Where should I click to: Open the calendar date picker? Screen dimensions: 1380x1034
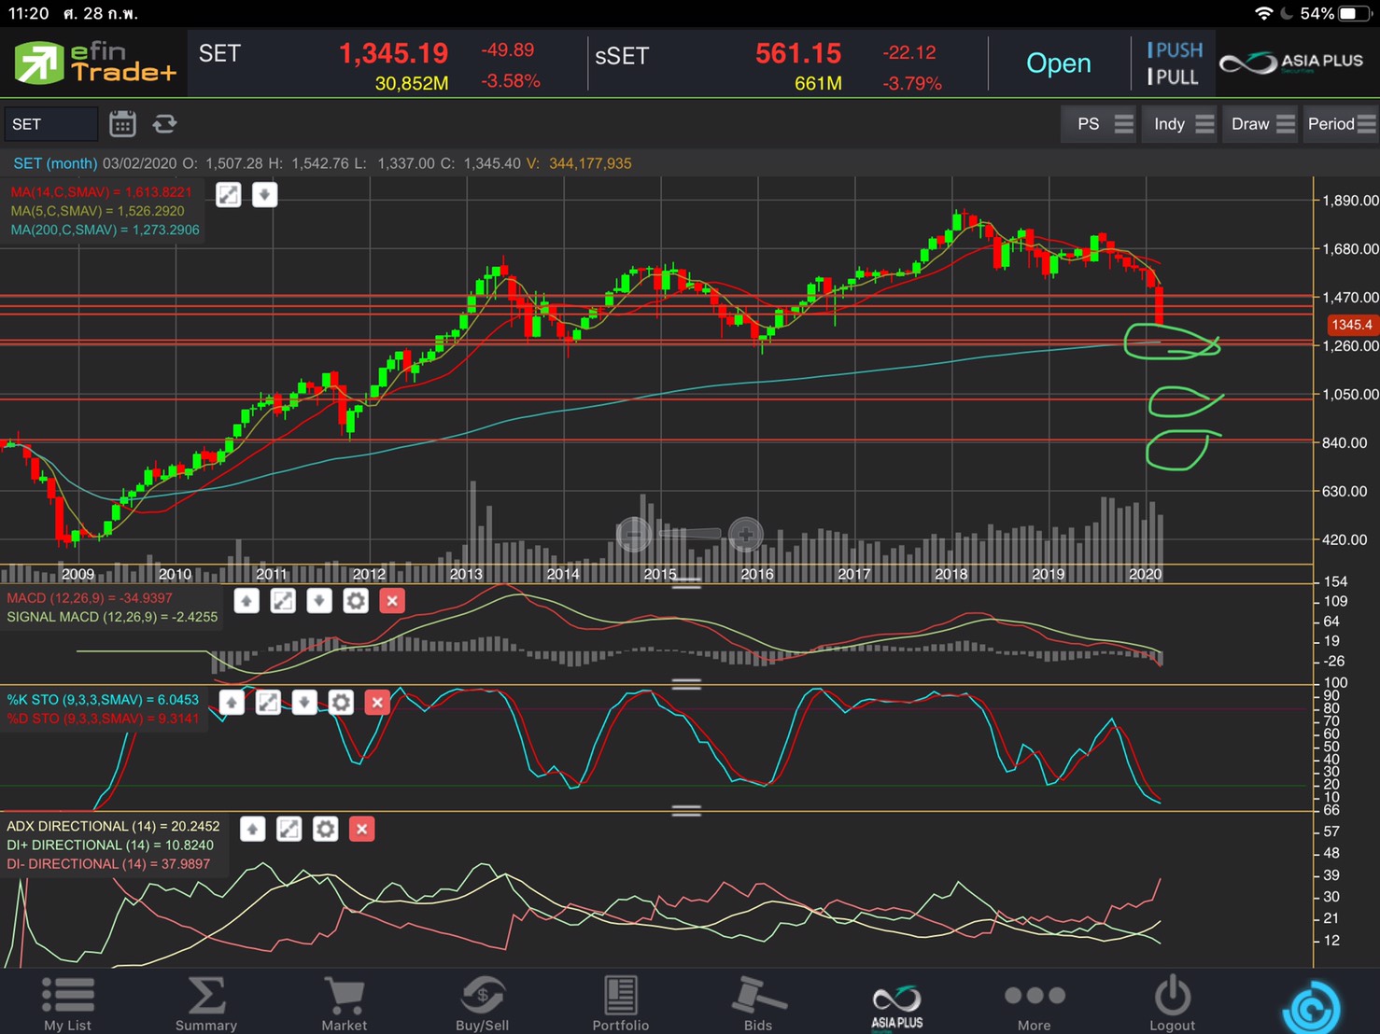122,124
